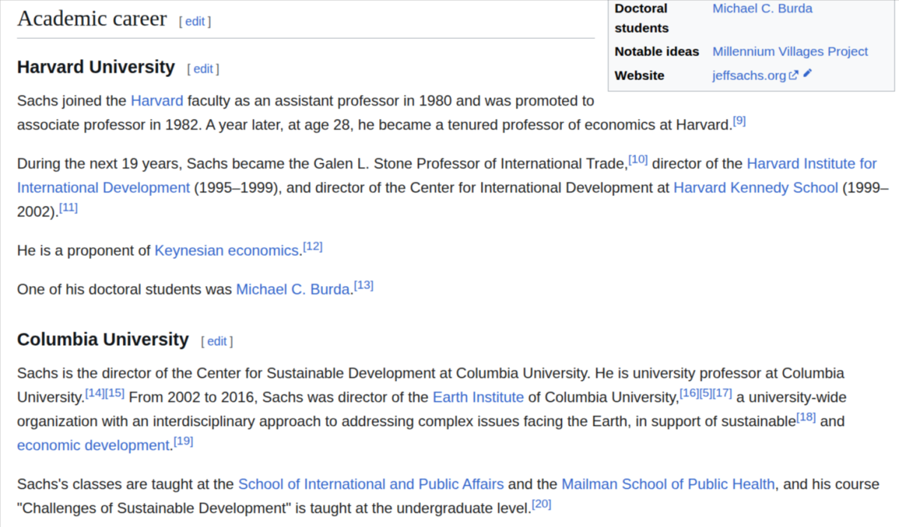Click the pencil edit icon beside jeffsachs.org
This screenshot has height=527, width=899.
[x=807, y=74]
